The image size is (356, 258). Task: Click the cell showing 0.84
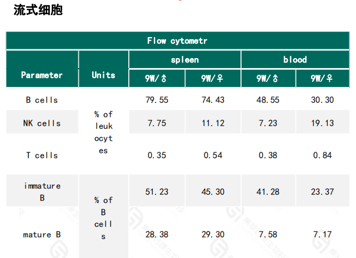click(x=323, y=156)
